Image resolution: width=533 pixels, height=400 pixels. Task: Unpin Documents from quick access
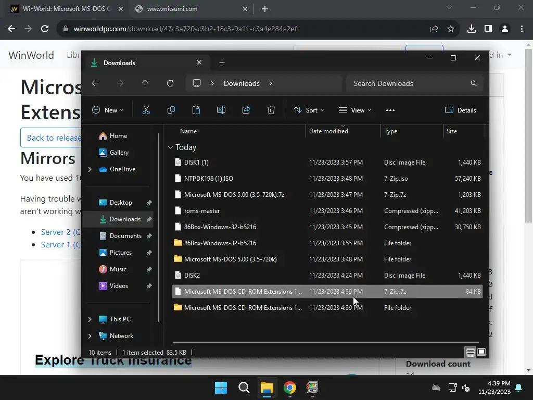click(149, 236)
